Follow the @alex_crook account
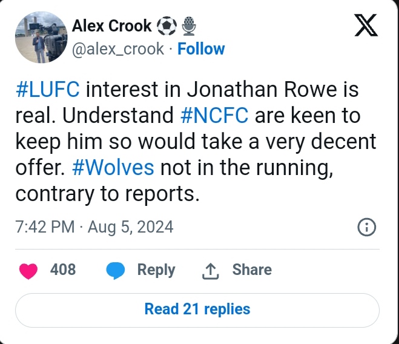399x344 pixels. (x=200, y=49)
